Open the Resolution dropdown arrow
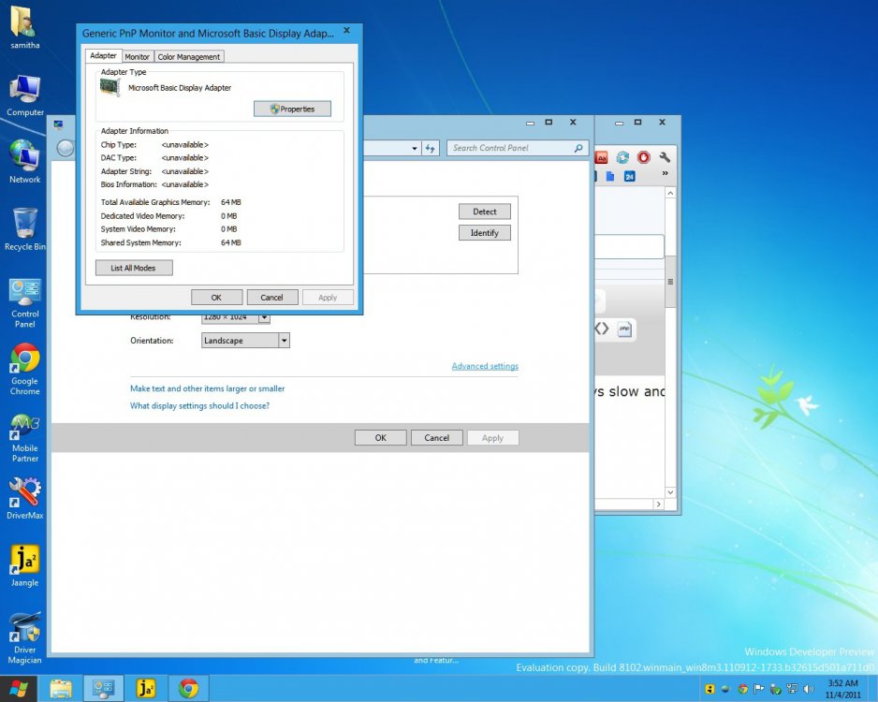Screen dimensions: 878x702 click(x=265, y=317)
